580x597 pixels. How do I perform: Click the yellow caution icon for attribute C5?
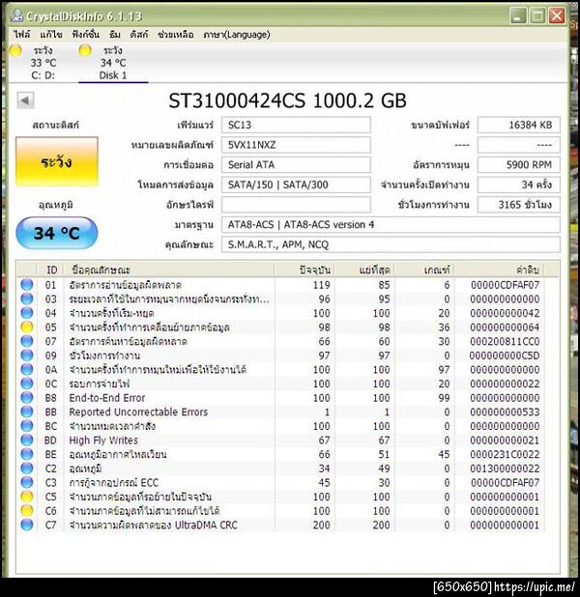pyautogui.click(x=27, y=497)
